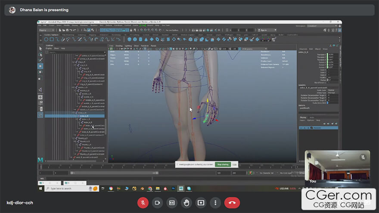Toggle Auto Keyframe near the range slider

(x=251, y=173)
